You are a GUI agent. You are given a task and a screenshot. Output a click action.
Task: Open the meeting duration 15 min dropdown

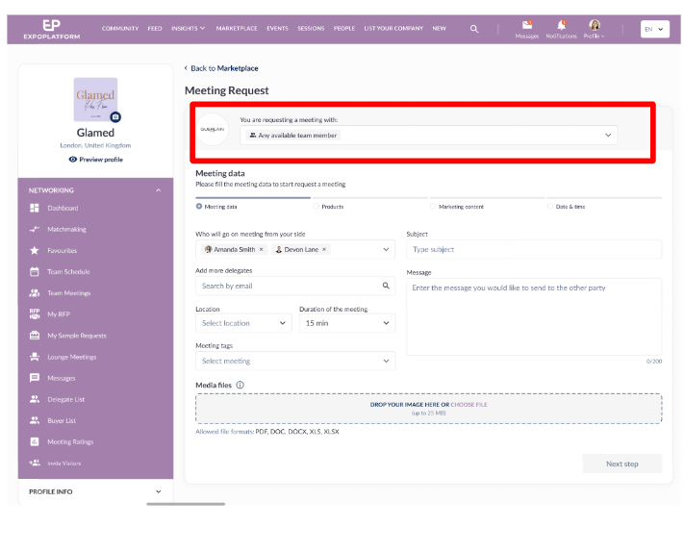[347, 323]
